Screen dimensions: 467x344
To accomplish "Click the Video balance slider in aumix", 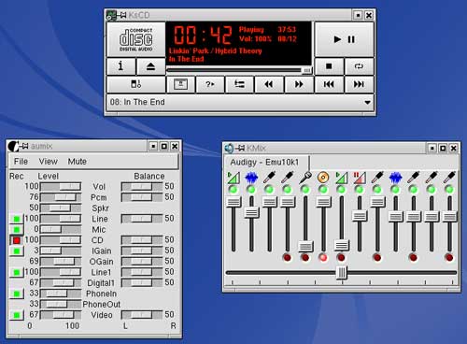I will 142,315.
